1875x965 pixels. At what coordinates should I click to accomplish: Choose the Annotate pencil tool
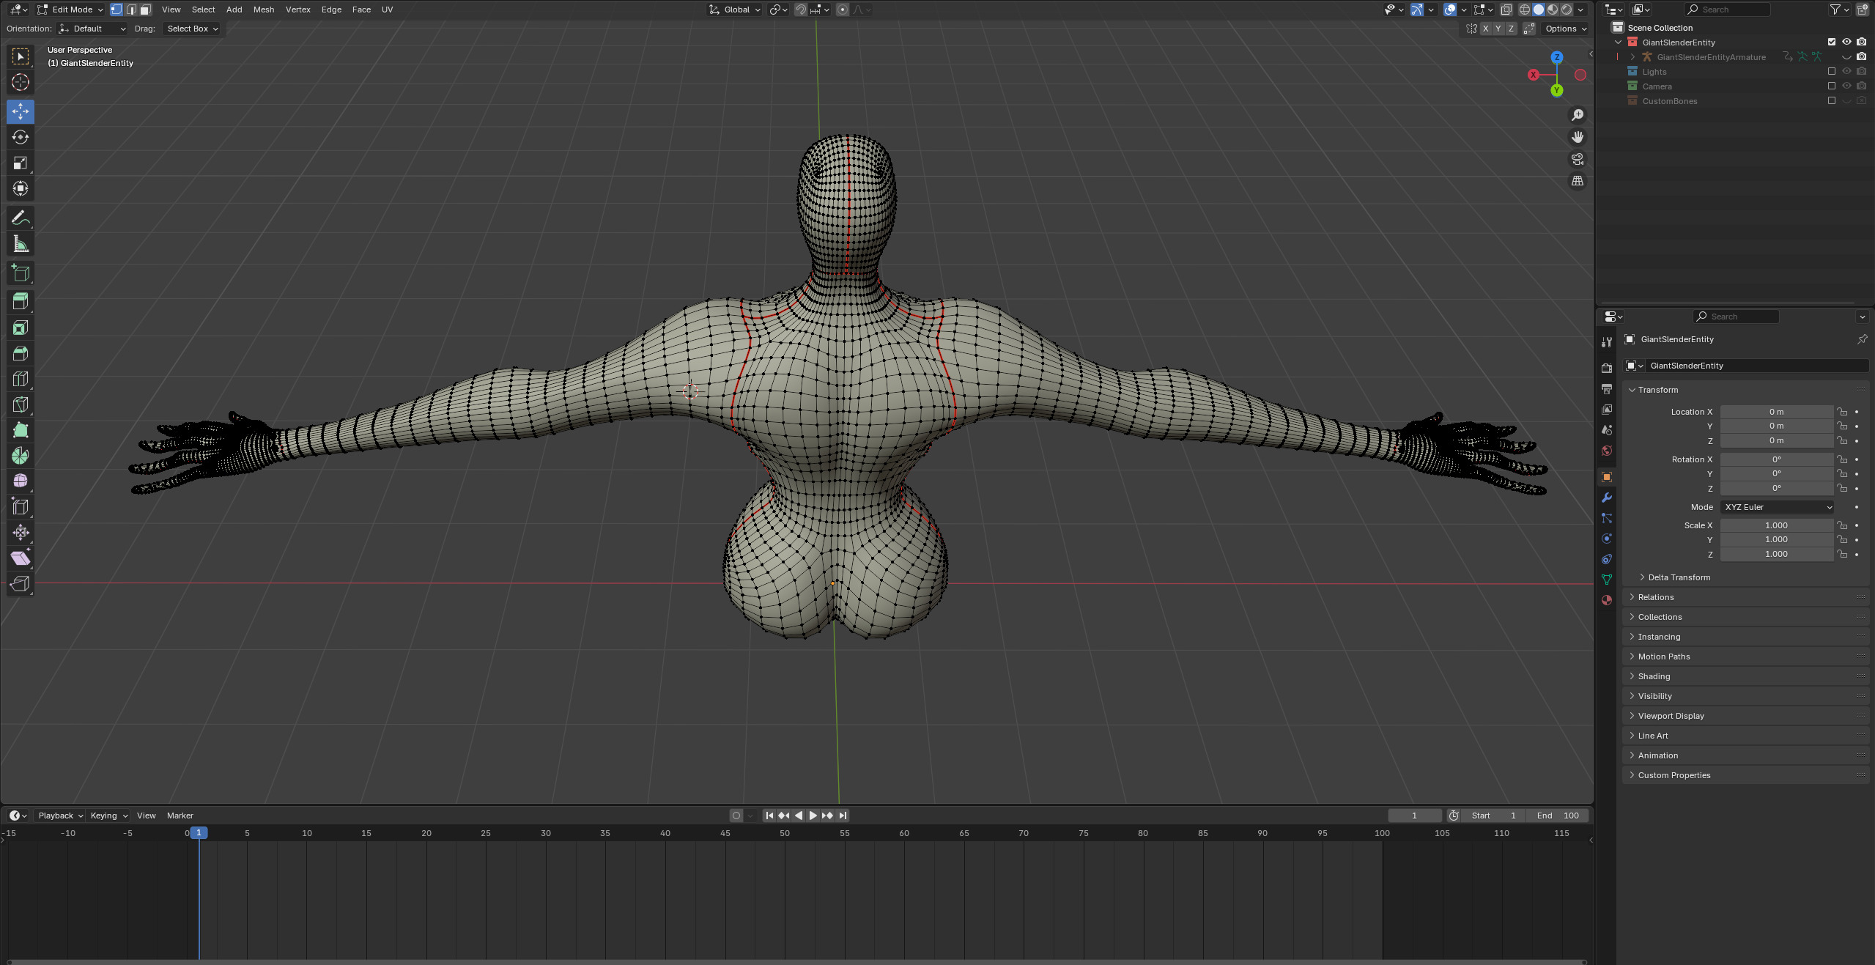click(x=21, y=218)
